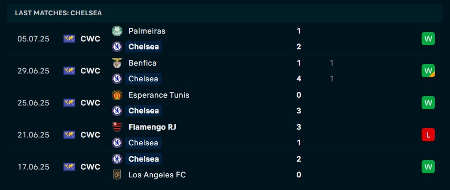Viewport: 450px width, 190px height.
Task: Click the W badge for the Palmeiras match
Action: point(428,39)
